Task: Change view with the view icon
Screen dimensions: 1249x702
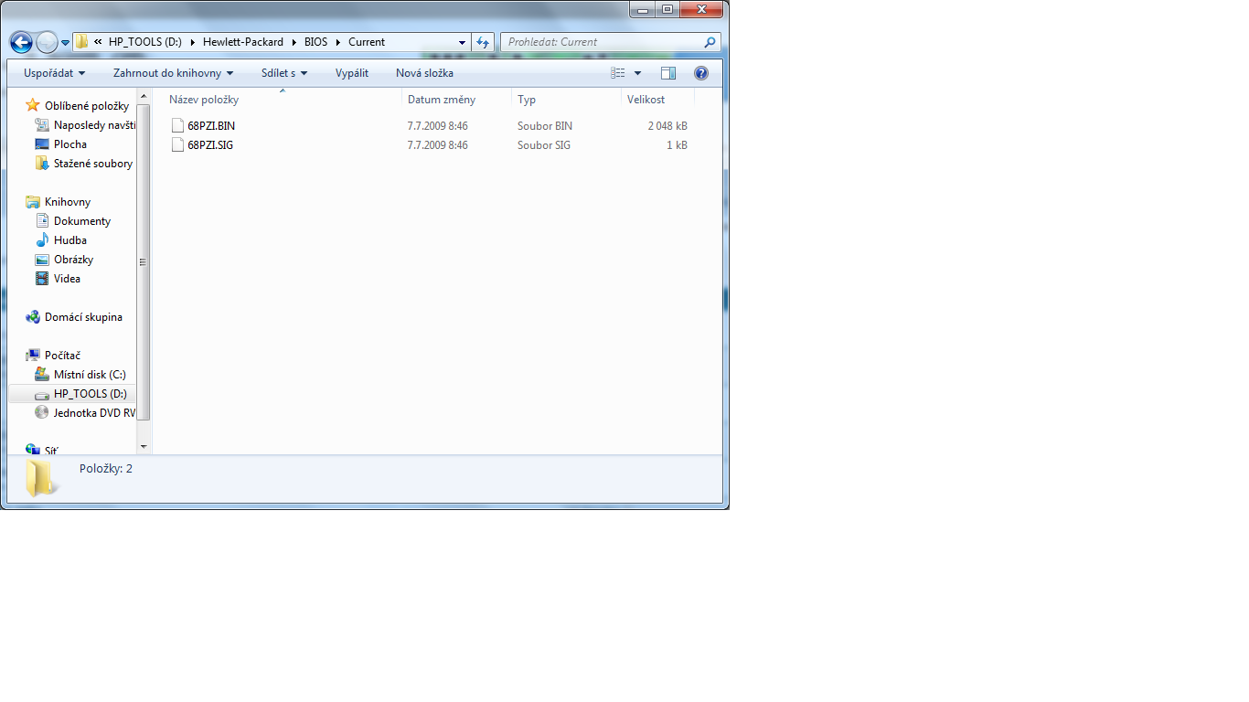Action: click(618, 73)
